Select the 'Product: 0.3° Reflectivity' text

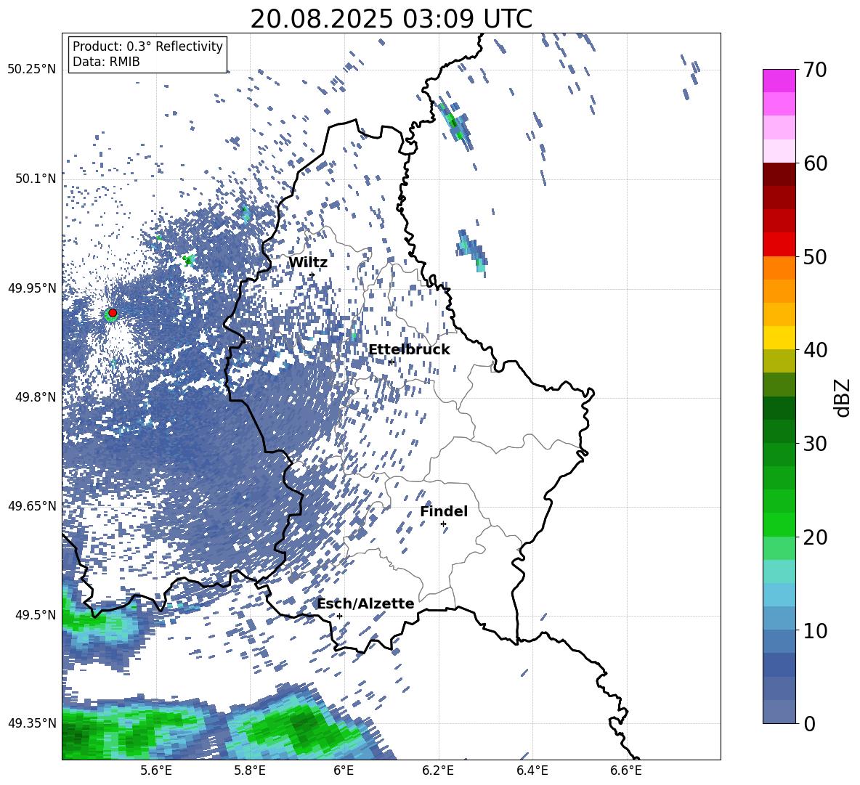click(x=147, y=46)
